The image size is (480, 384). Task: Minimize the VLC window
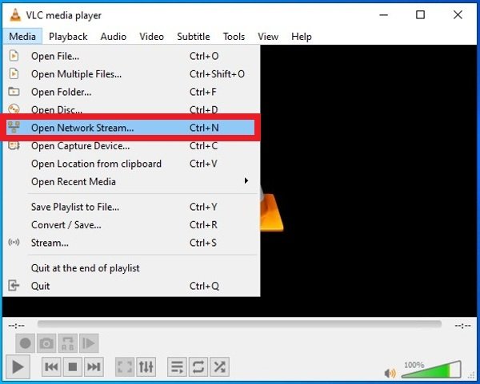pyautogui.click(x=383, y=14)
